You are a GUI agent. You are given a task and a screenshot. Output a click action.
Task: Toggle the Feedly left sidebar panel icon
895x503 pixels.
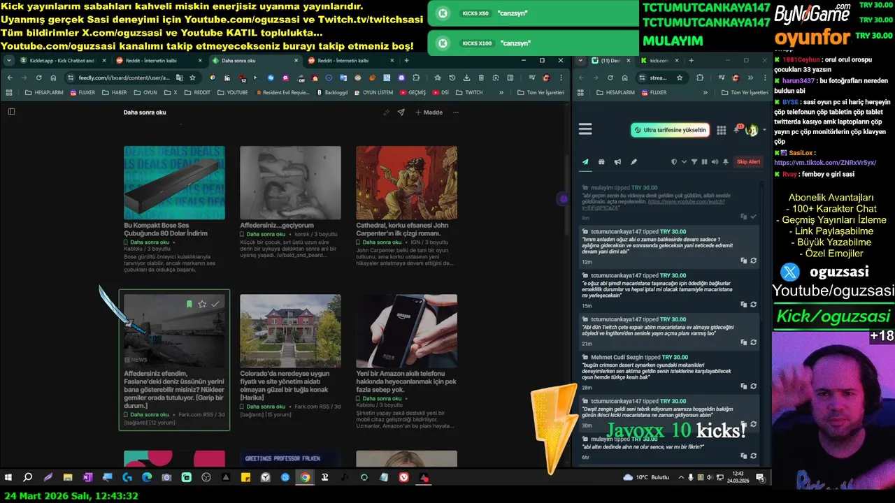pyautogui.click(x=11, y=112)
